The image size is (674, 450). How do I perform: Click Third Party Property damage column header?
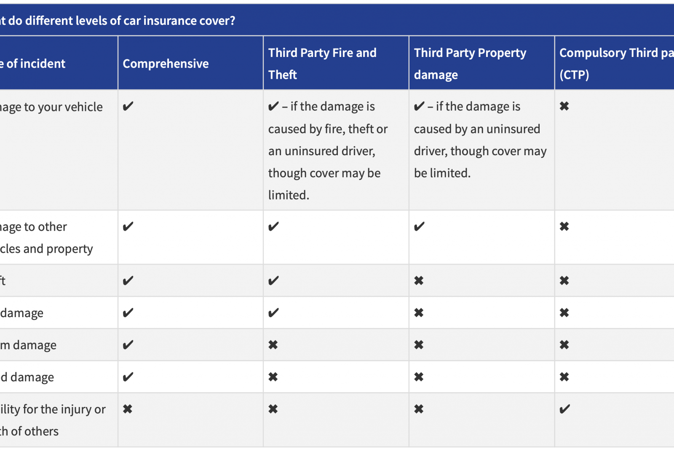point(470,64)
